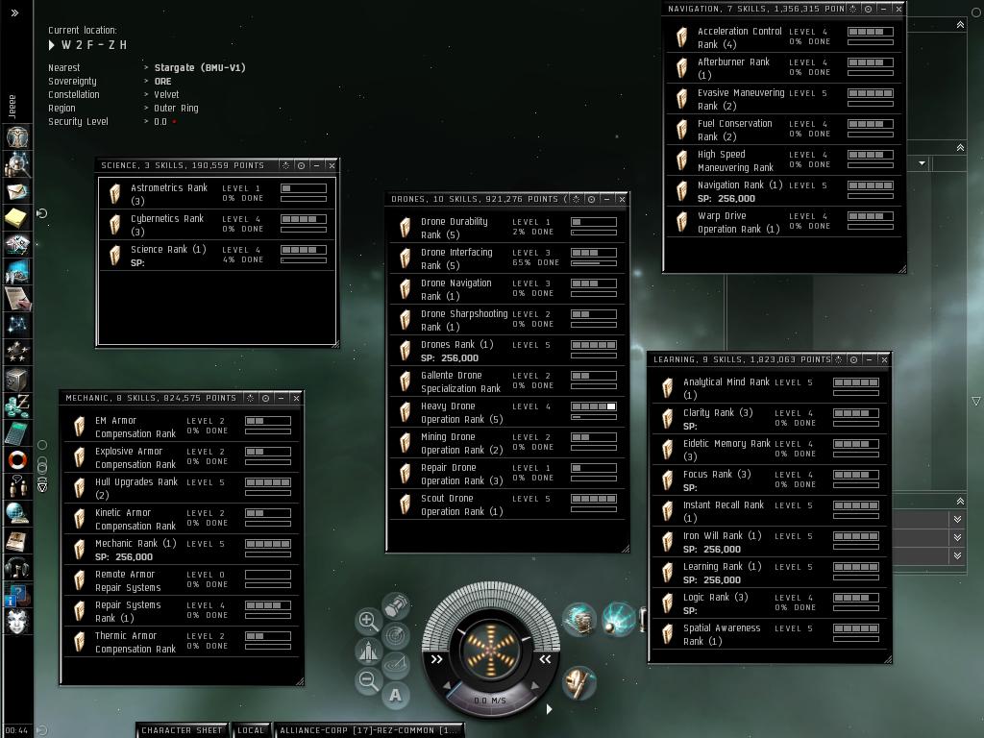Expand the bottom-most right-edge double chevron
984x738 pixels.
(x=958, y=555)
